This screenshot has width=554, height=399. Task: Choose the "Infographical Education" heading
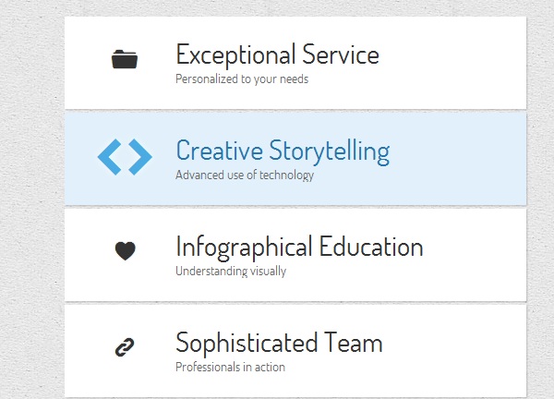pyautogui.click(x=299, y=247)
